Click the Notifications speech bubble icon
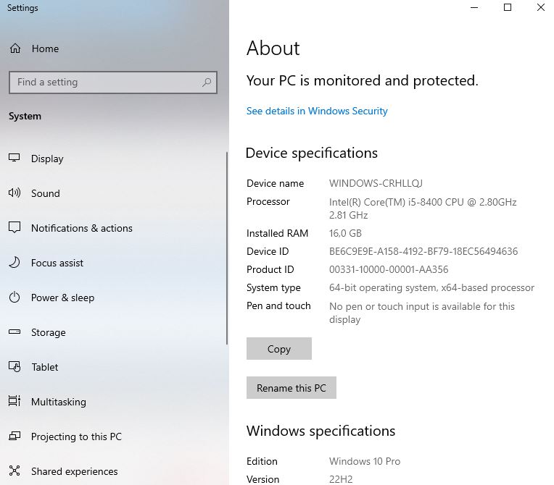This screenshot has height=485, width=554. 15,227
